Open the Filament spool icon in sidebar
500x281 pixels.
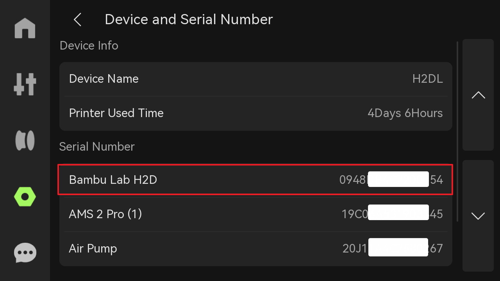(x=25, y=140)
